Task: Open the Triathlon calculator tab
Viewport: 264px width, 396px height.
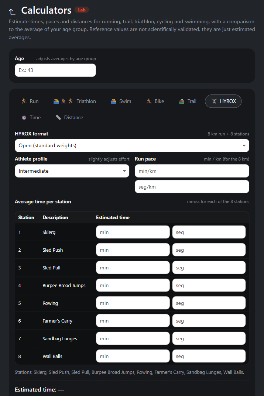Action: point(75,101)
